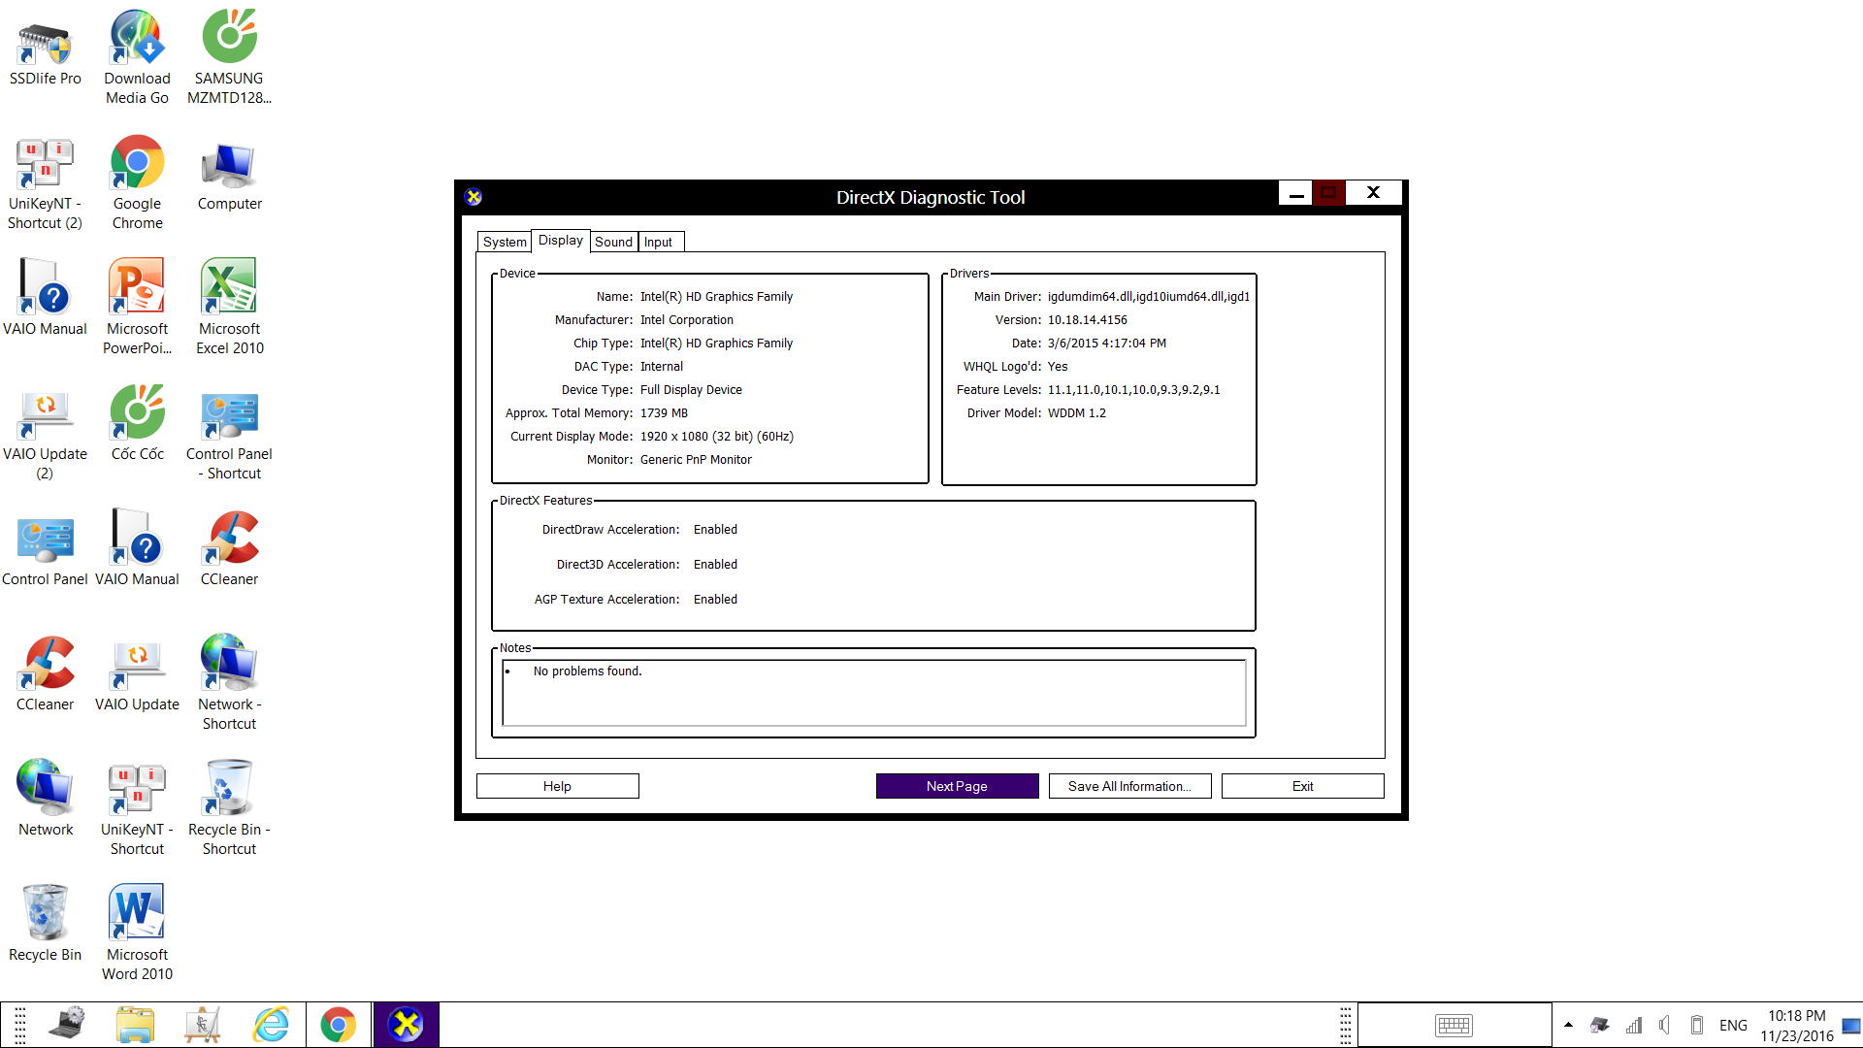Select the Display tab
The width and height of the screenshot is (1863, 1048).
coord(561,241)
